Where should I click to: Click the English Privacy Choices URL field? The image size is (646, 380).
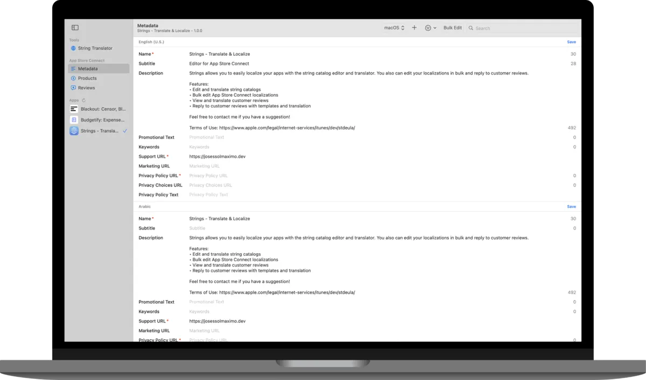coord(377,185)
